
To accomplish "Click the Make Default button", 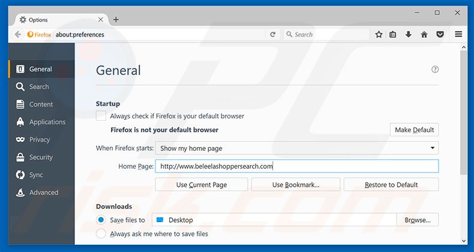I will coord(414,130).
